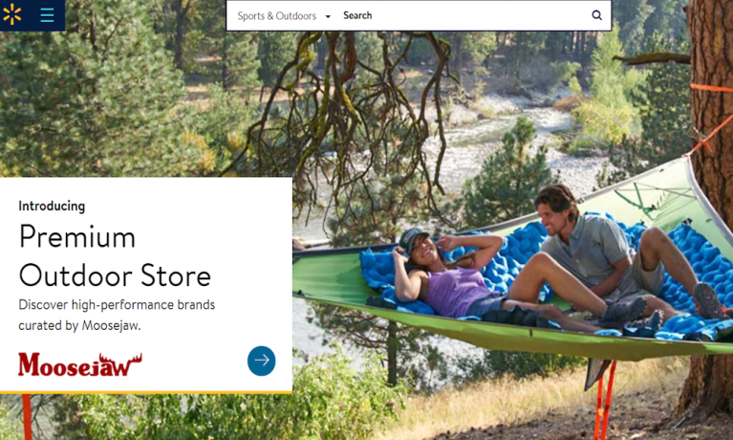Click the yellow bottom border of promo card

[146, 392]
